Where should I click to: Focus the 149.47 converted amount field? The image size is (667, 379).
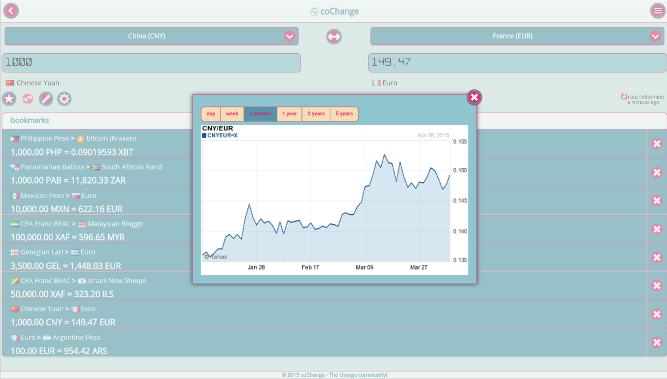click(517, 63)
